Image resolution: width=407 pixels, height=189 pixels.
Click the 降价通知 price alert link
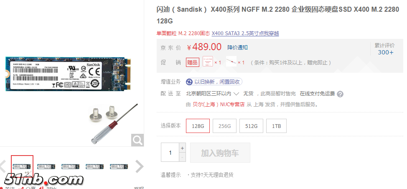[237, 48]
